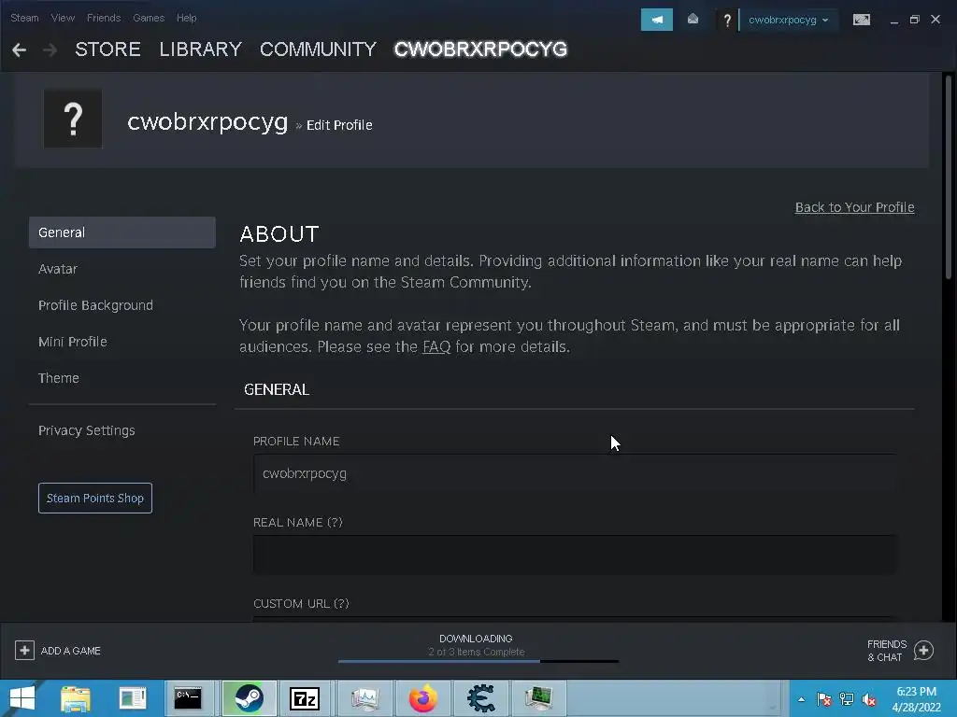Screen dimensions: 957x717
Task: Open the inbox envelope icon
Action: click(x=693, y=20)
